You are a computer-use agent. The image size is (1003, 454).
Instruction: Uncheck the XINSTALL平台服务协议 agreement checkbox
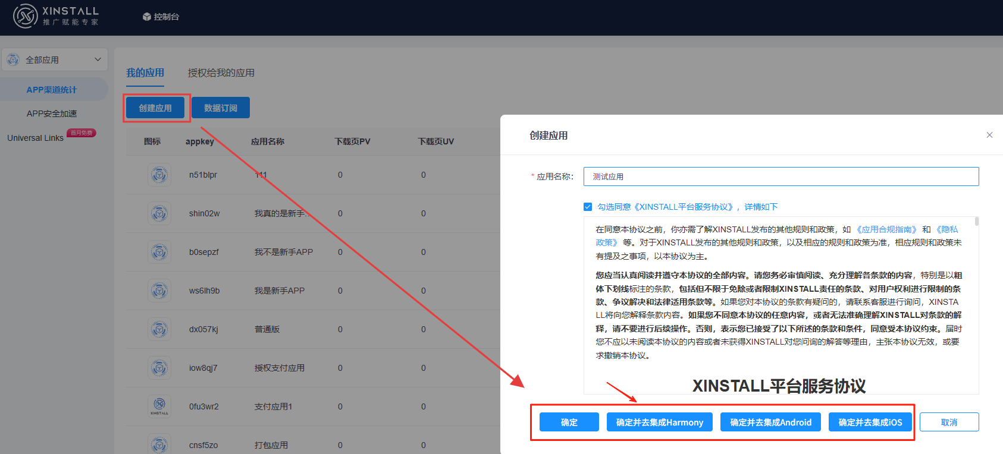[x=588, y=207]
